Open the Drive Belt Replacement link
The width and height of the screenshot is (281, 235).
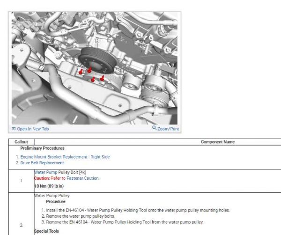42,163
